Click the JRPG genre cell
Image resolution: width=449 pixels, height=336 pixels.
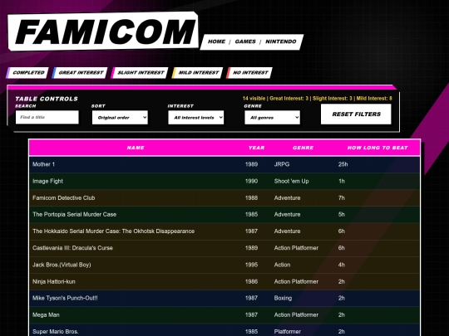pyautogui.click(x=282, y=164)
